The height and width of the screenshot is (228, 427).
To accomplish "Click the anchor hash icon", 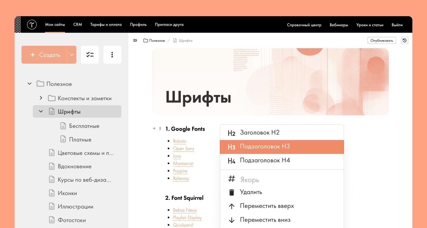I will (x=231, y=179).
